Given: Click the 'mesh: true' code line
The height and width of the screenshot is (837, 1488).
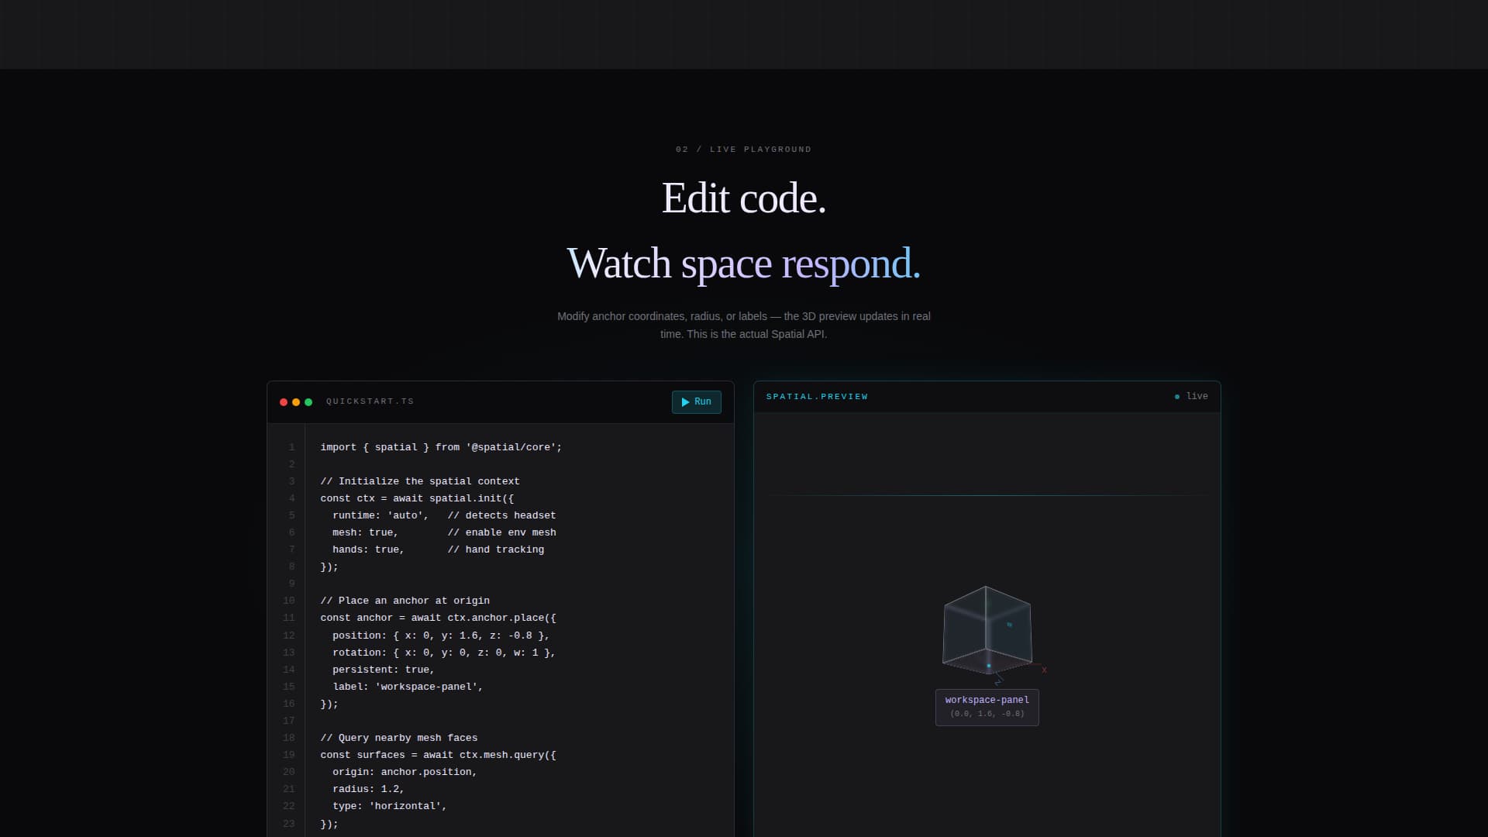Looking at the screenshot, I should [444, 532].
